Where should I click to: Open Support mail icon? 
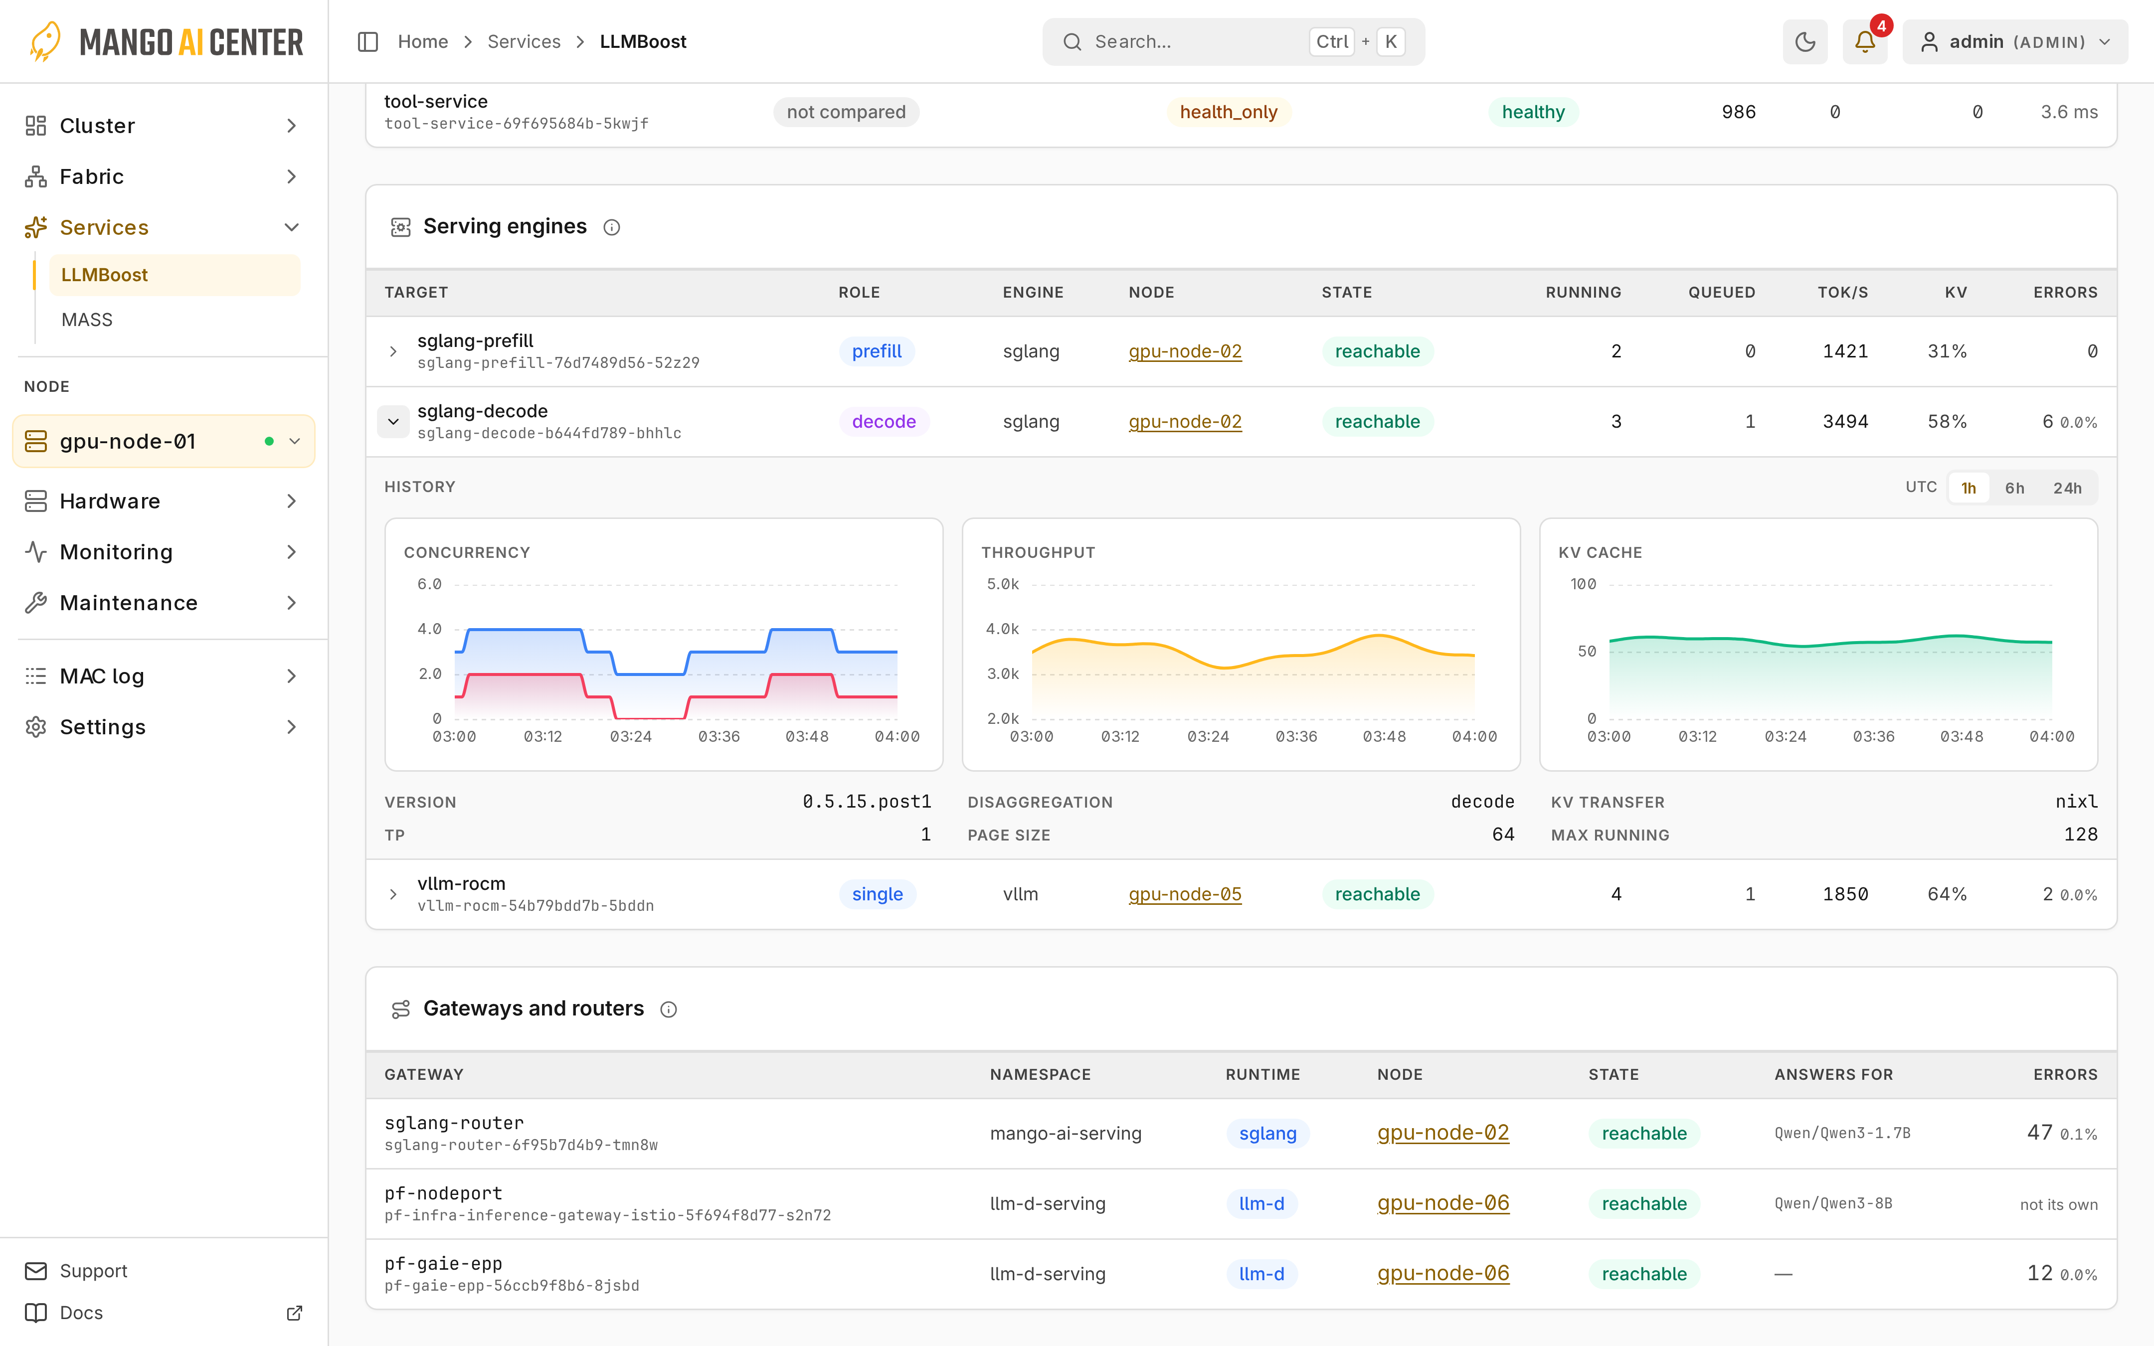[x=35, y=1270]
